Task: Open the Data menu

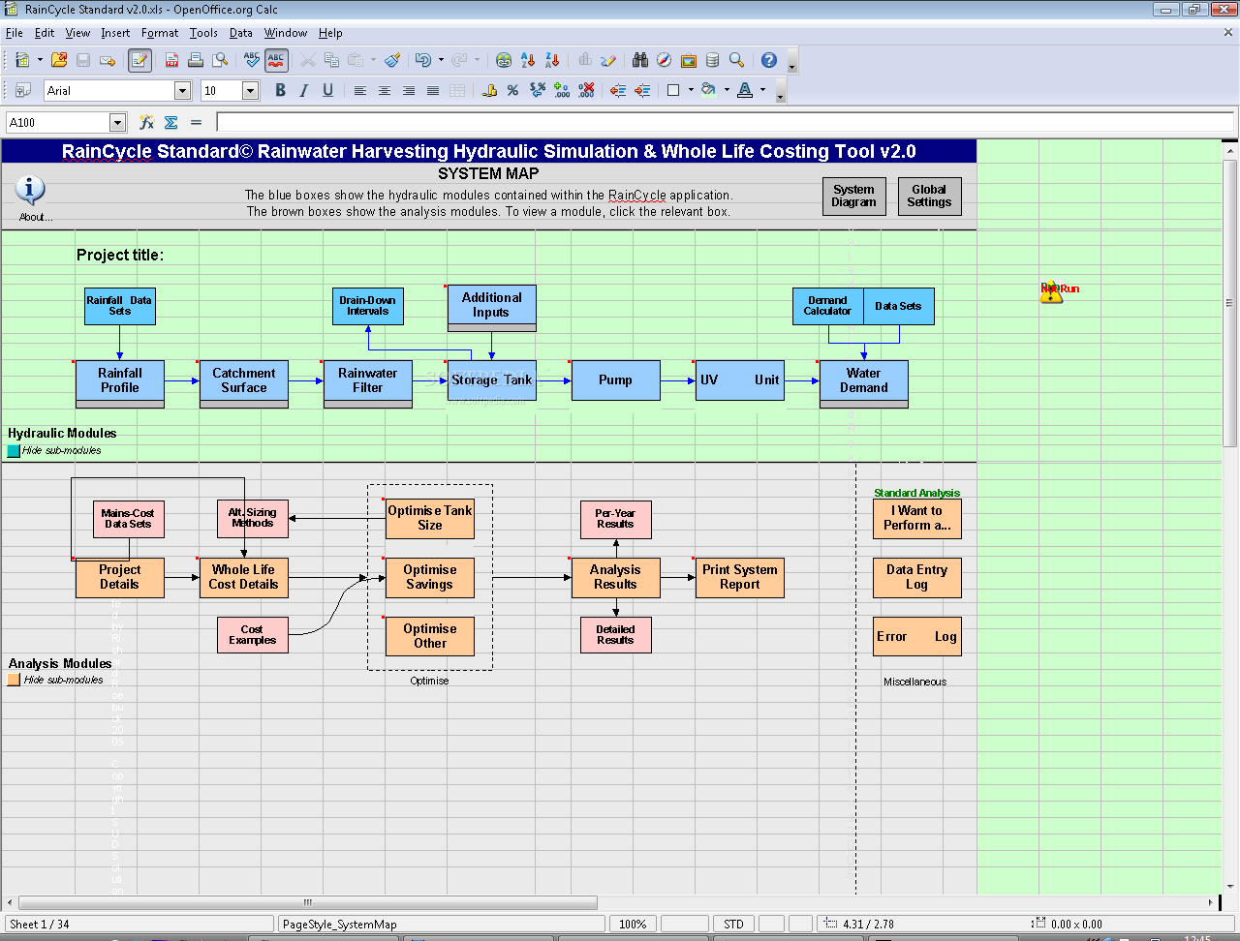Action: click(241, 33)
